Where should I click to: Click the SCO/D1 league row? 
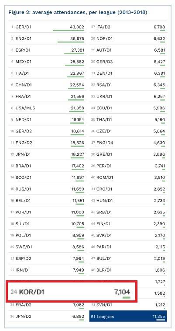pos(47,178)
